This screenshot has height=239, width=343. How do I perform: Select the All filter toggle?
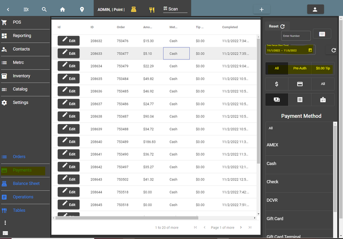tap(277, 68)
